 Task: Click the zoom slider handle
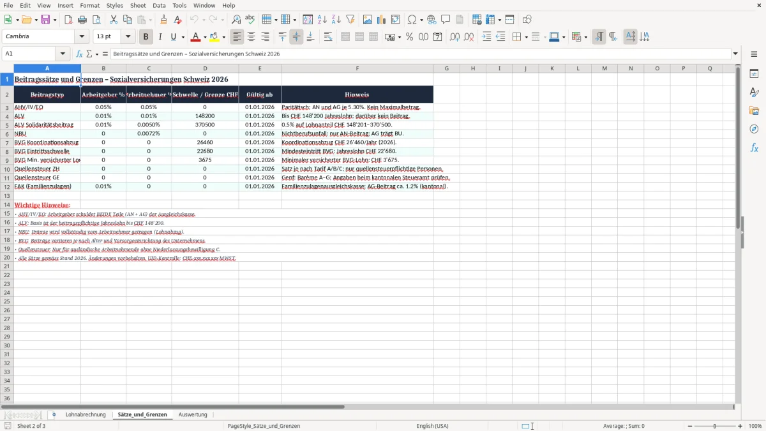click(715, 426)
